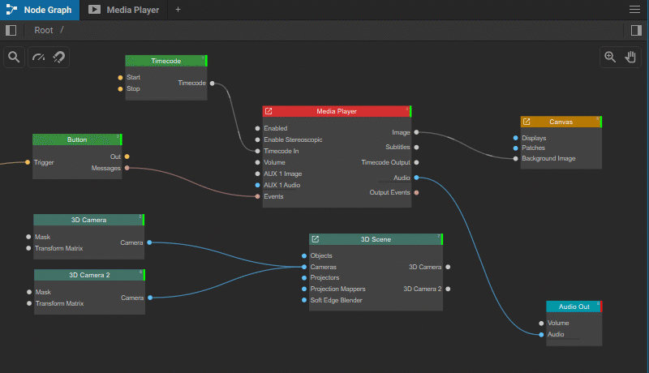The image size is (649, 373).
Task: Click Timecode node's Stop input port
Action: point(120,89)
